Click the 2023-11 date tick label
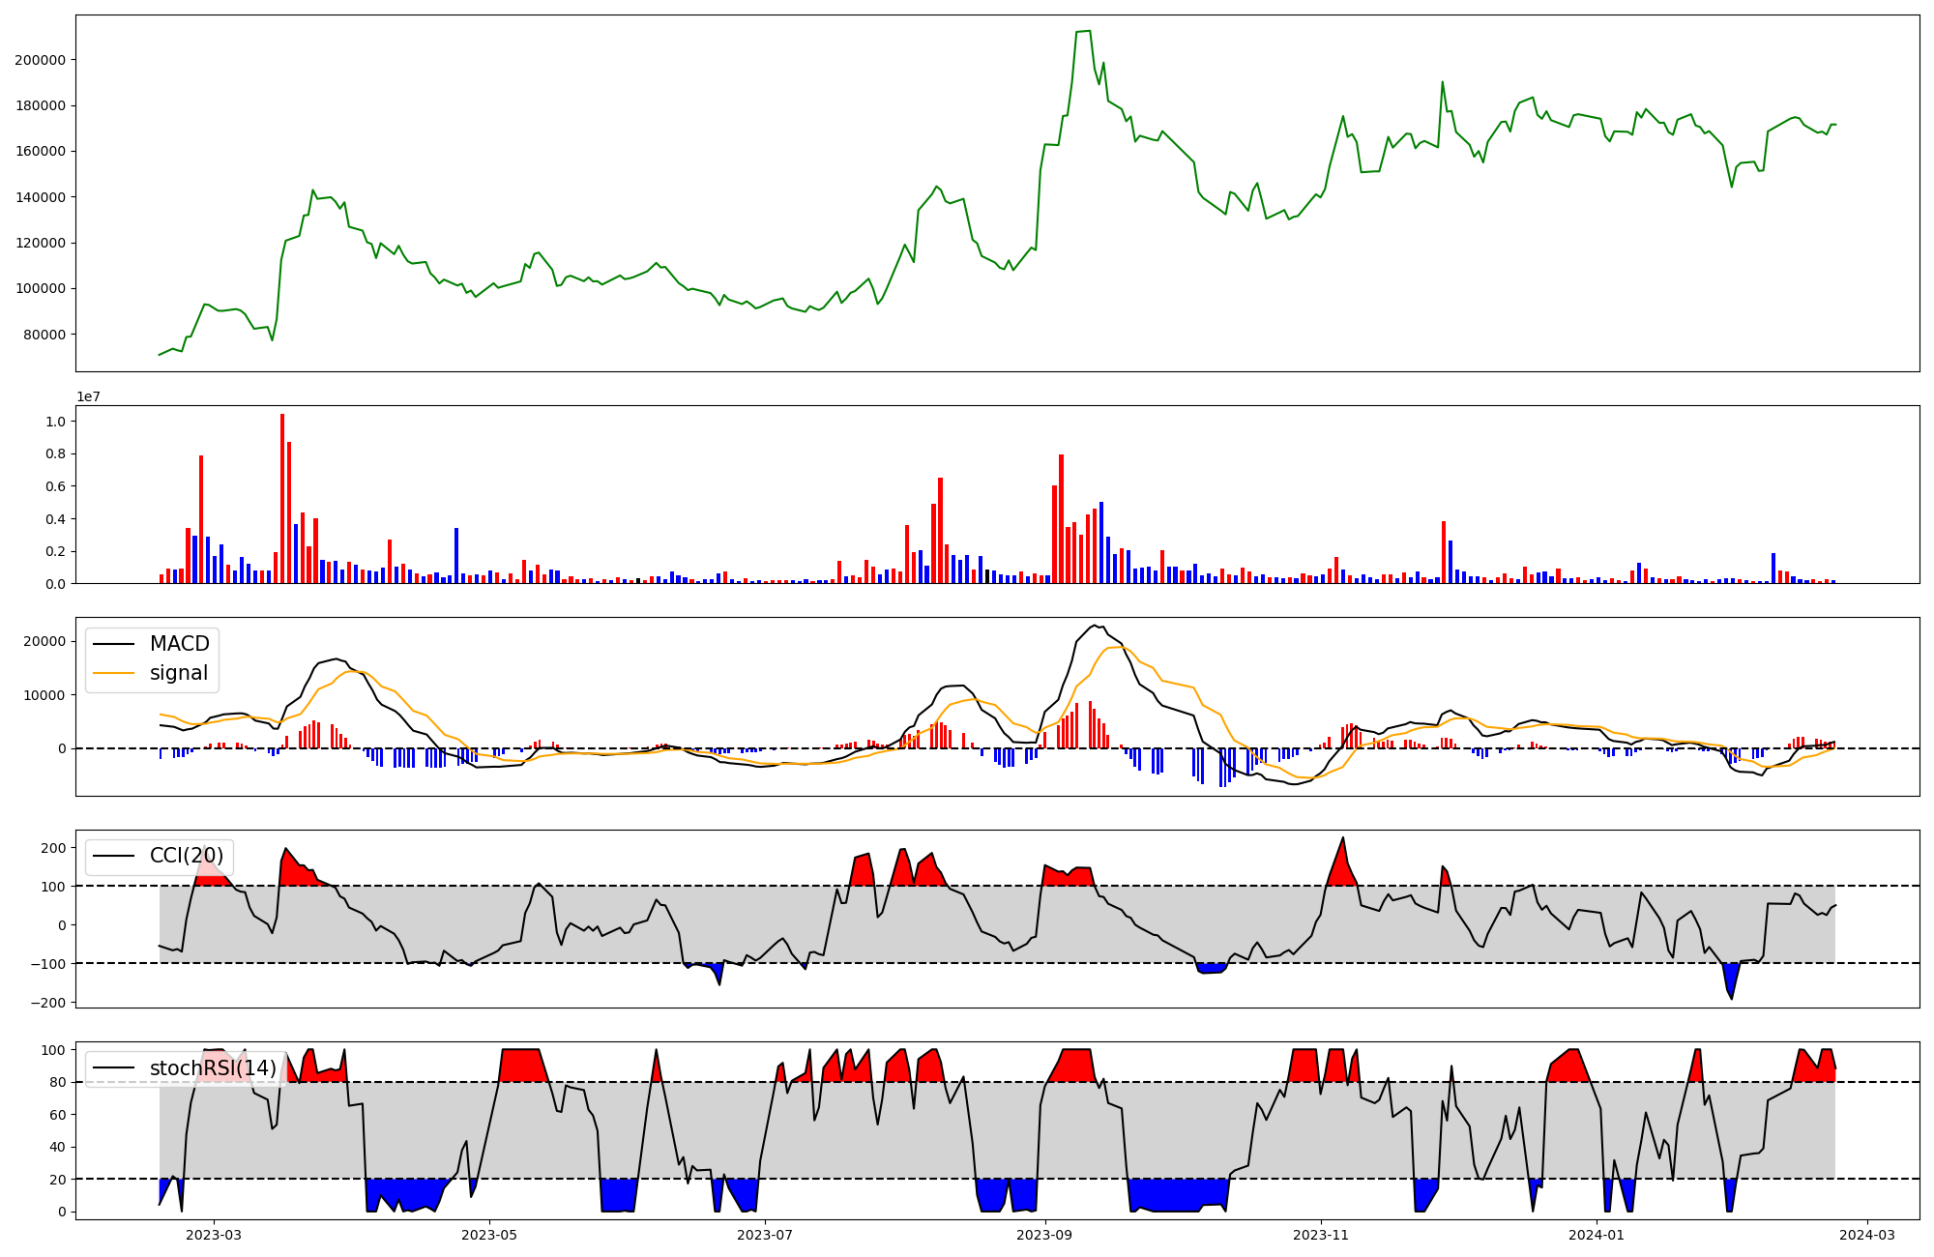This screenshot has height=1257, width=1934. coord(1320,1235)
